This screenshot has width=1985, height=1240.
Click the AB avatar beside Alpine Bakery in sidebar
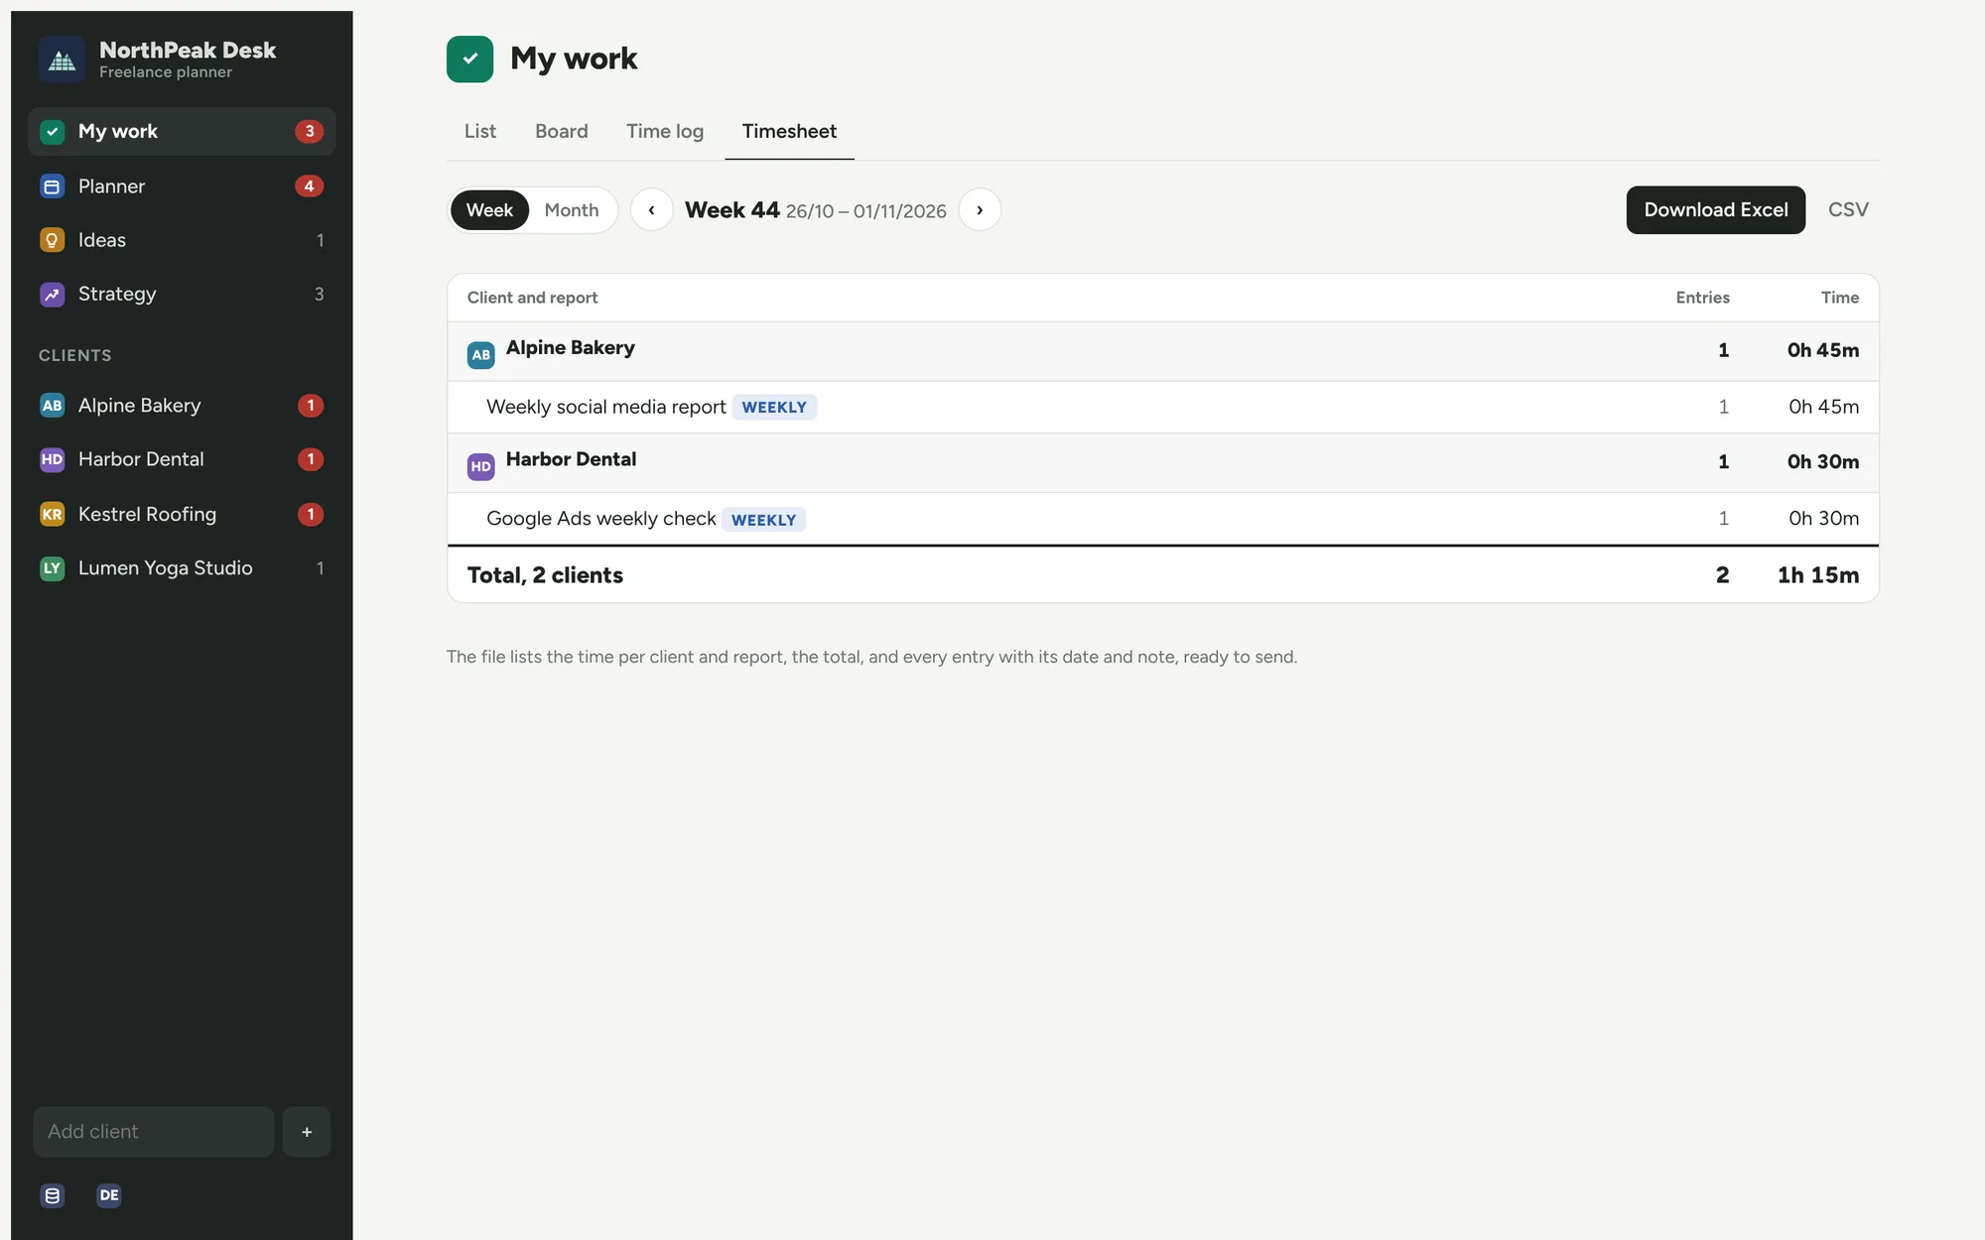pos(53,406)
